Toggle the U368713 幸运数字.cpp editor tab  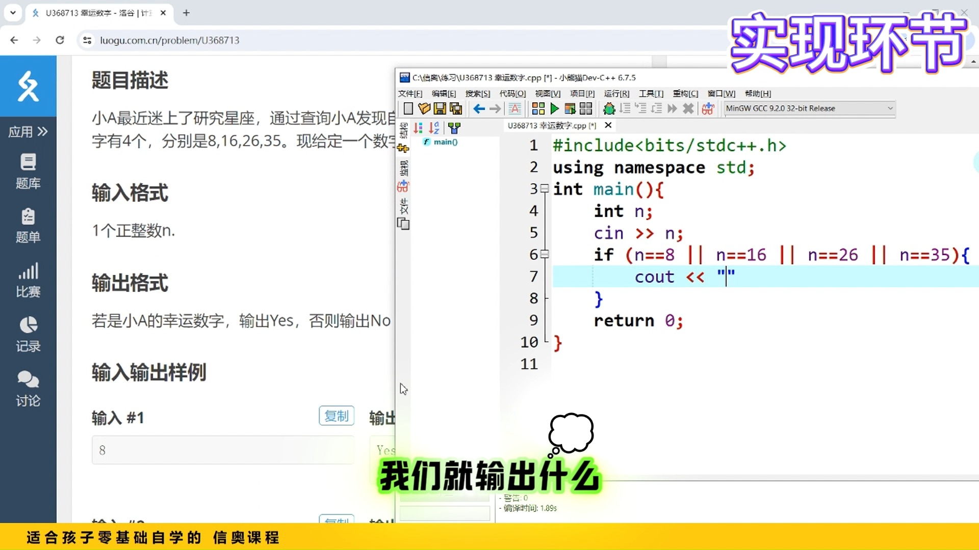tap(551, 126)
